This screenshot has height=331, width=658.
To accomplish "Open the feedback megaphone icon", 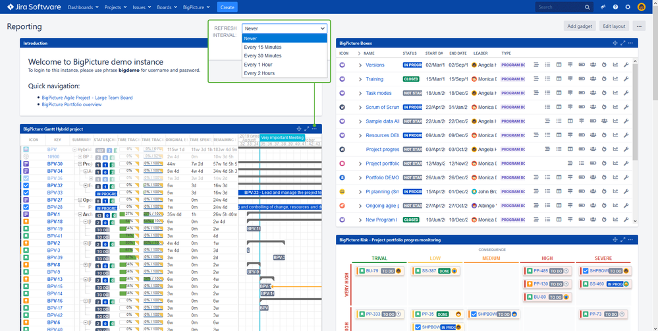I will click(603, 7).
